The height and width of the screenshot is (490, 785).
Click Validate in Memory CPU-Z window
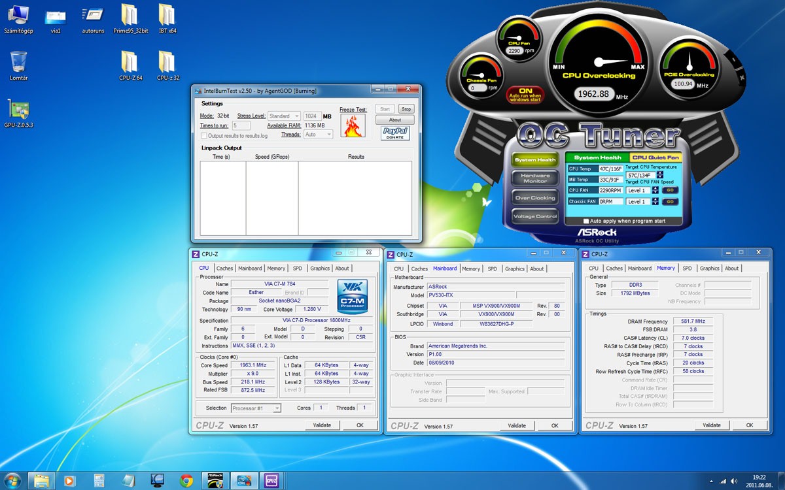tap(712, 425)
